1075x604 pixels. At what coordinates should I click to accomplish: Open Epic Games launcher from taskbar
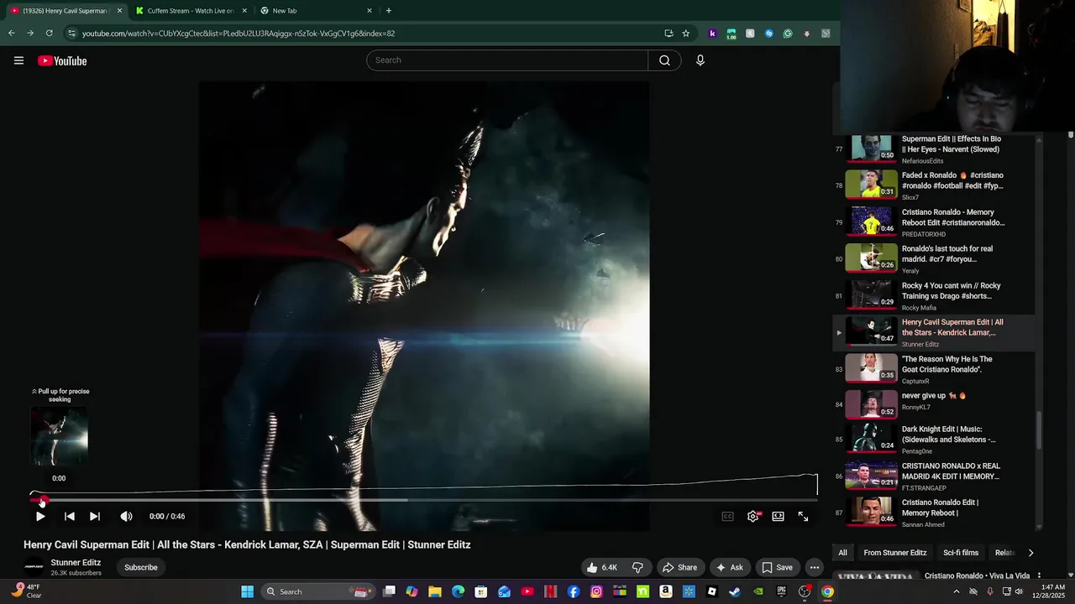[x=781, y=591]
